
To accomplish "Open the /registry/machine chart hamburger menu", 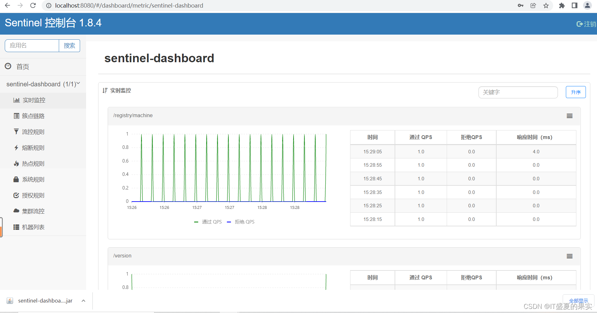I will [x=570, y=116].
